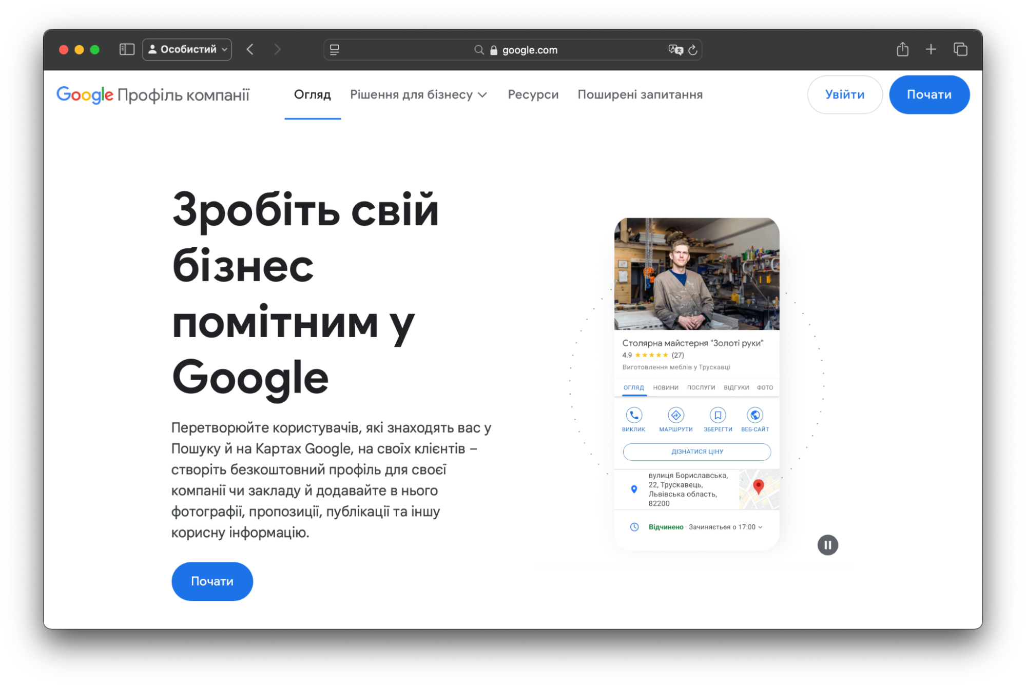Open a new tab with plus icon
1026x687 pixels.
tap(931, 49)
